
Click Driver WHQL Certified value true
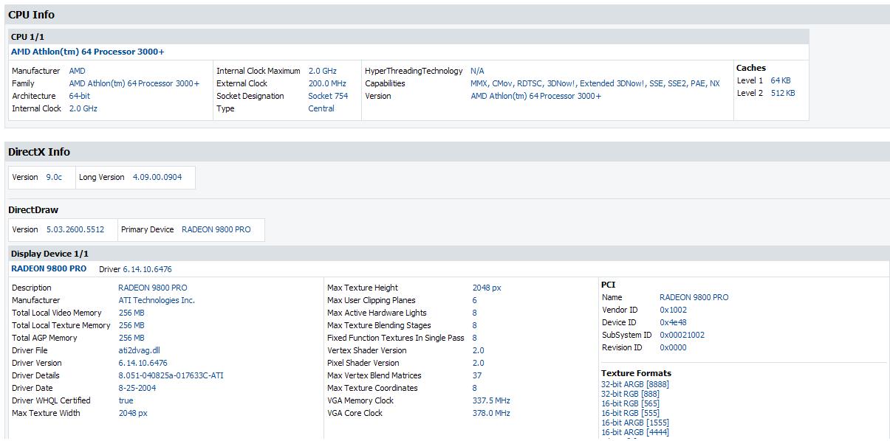coord(126,400)
